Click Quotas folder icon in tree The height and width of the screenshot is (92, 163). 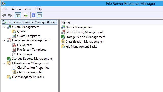[14, 31]
